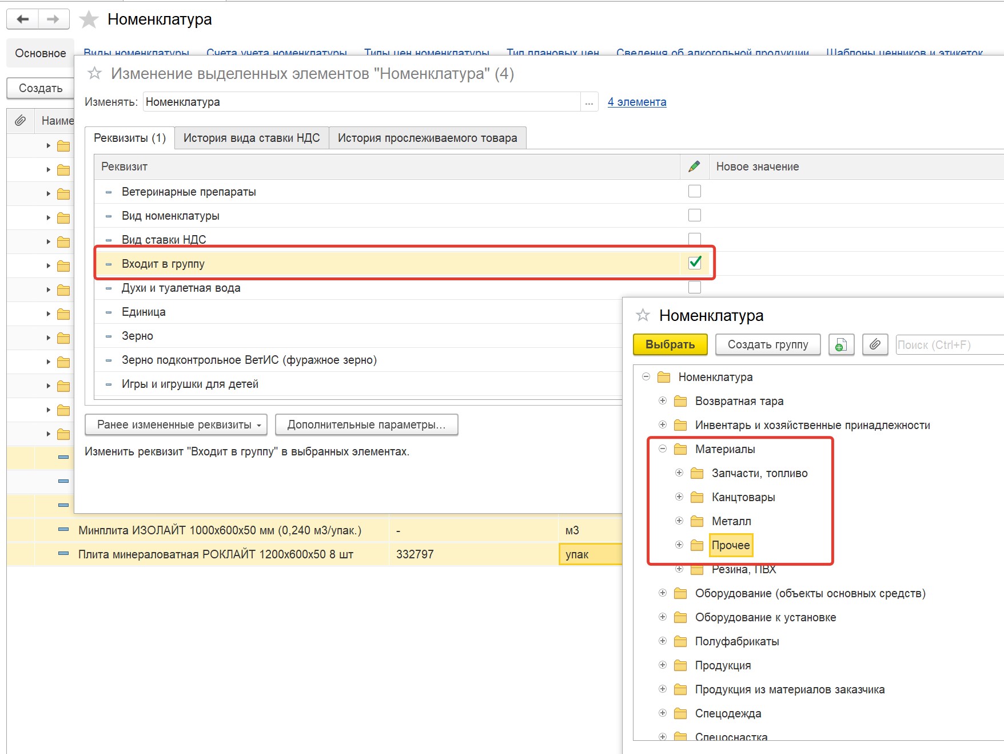The image size is (1004, 754).
Task: Check the Вид ставки НДС checkbox
Action: point(695,239)
